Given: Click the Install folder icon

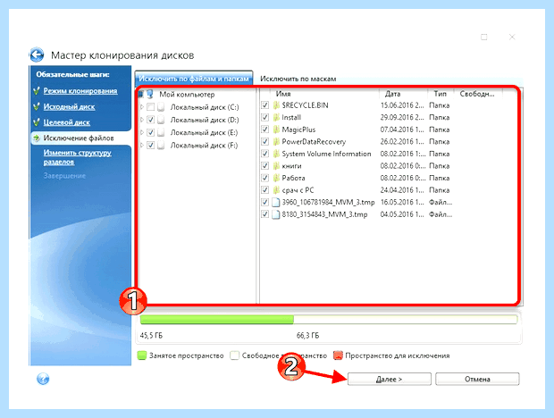Looking at the screenshot, I should coord(276,117).
